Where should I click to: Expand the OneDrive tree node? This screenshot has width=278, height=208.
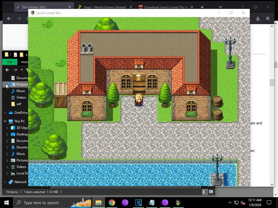(x=5, y=113)
